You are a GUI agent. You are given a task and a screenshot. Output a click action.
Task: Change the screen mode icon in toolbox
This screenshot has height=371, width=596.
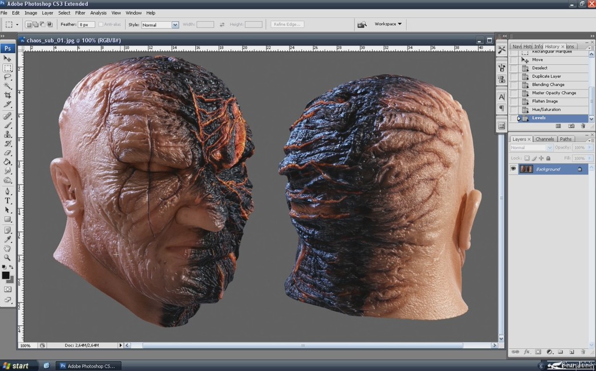coord(7,300)
